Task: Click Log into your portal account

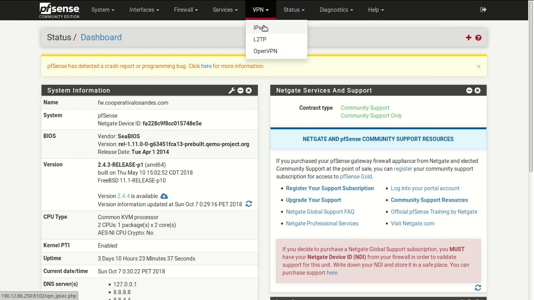Action: point(425,188)
